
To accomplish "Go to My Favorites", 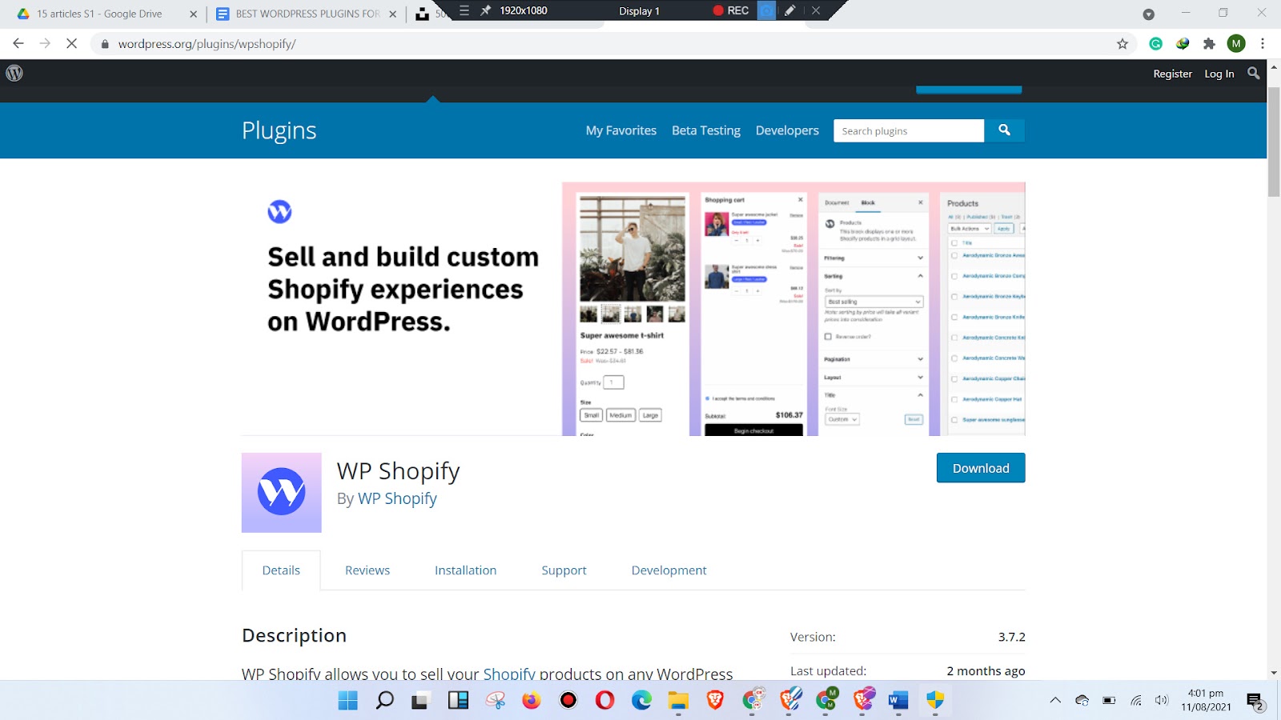I will (x=621, y=130).
